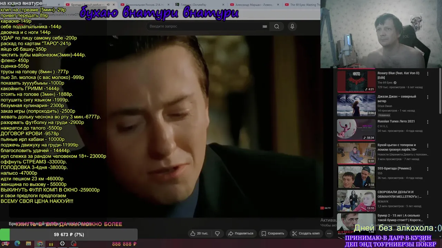
Task: Open 555-Бригада (Ремикс) thumbnail
Action: tap(356, 177)
